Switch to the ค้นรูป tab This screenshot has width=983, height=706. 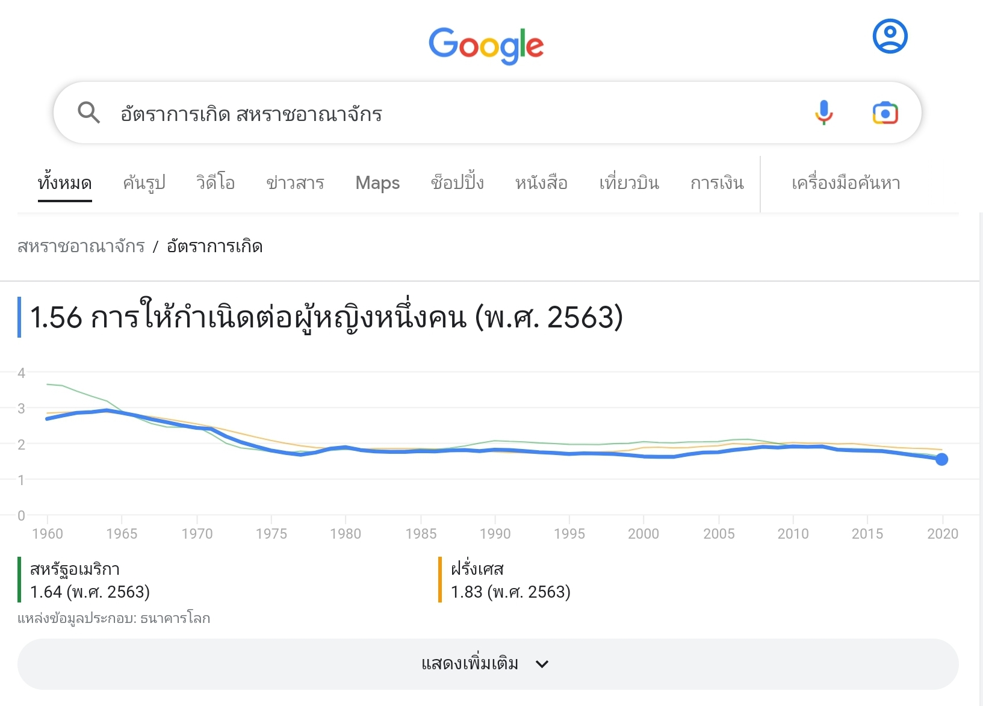(144, 182)
